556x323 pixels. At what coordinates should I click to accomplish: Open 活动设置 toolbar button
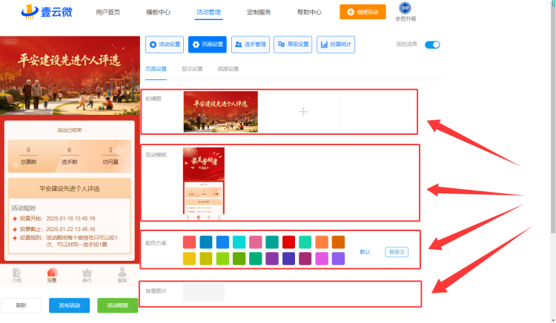click(x=165, y=44)
